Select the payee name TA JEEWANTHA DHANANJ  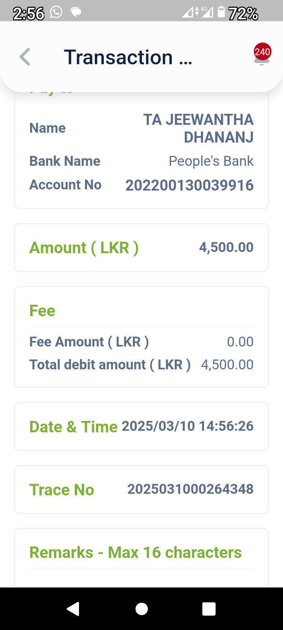point(198,128)
